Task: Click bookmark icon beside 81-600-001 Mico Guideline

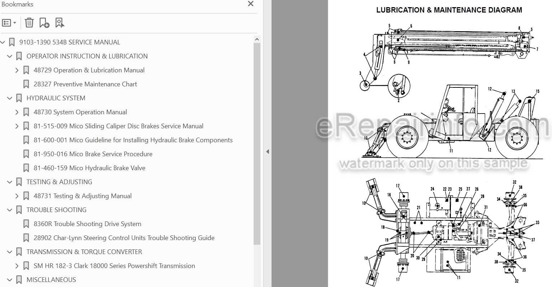Action: click(x=26, y=140)
